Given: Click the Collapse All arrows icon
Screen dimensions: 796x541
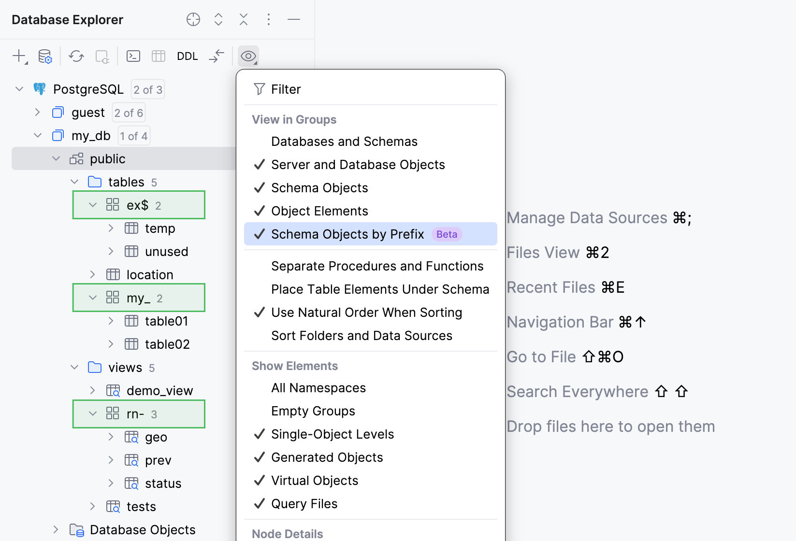Looking at the screenshot, I should pyautogui.click(x=244, y=19).
